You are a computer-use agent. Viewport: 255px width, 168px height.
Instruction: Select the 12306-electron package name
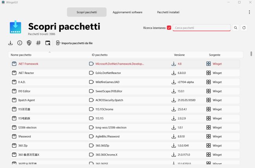pos(27,127)
